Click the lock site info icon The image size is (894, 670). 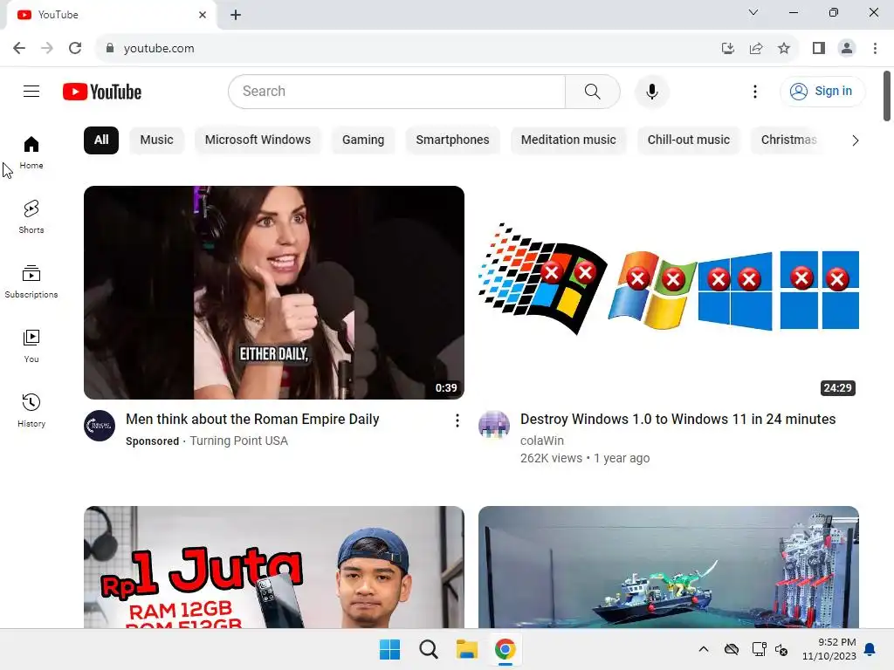pyautogui.click(x=110, y=49)
